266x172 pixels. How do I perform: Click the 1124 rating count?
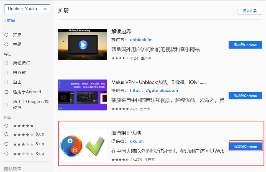pos(134,58)
